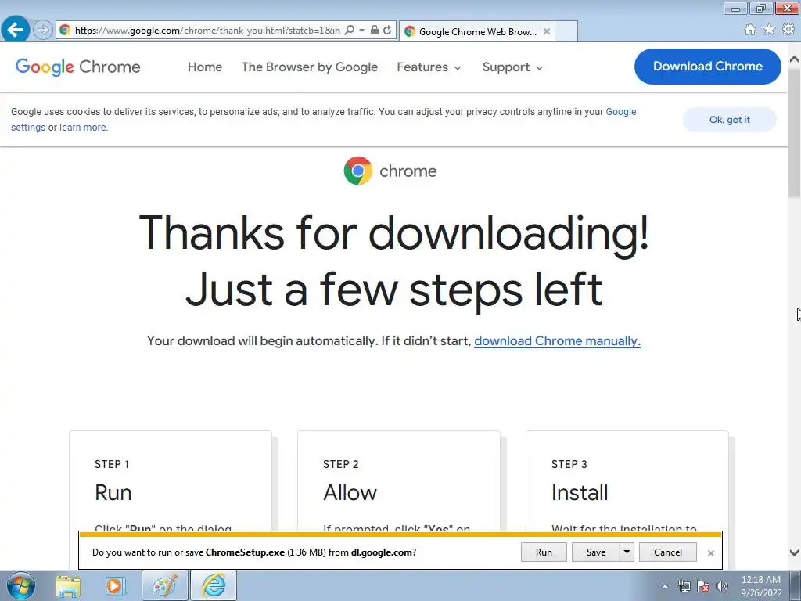Image resolution: width=801 pixels, height=601 pixels.
Task: Open the address bar autocomplete dropdown arrow
Action: click(x=361, y=31)
